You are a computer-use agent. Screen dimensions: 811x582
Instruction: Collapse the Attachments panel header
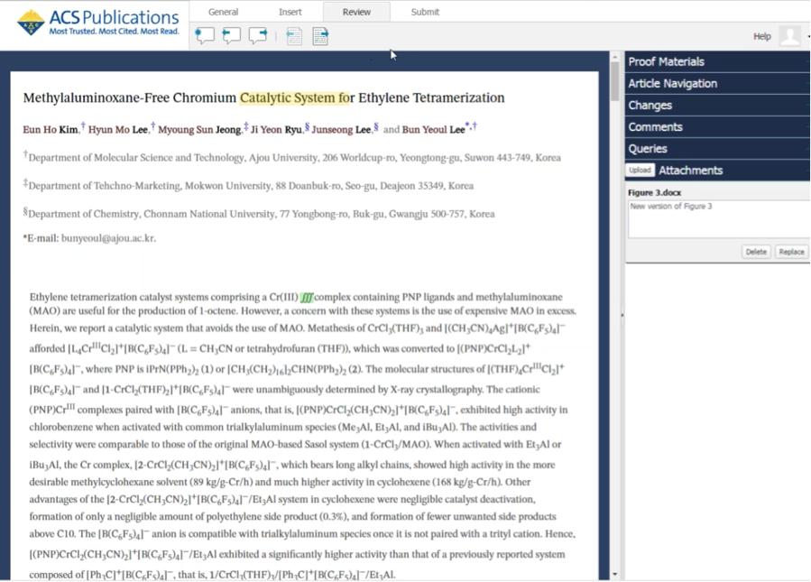click(717, 171)
